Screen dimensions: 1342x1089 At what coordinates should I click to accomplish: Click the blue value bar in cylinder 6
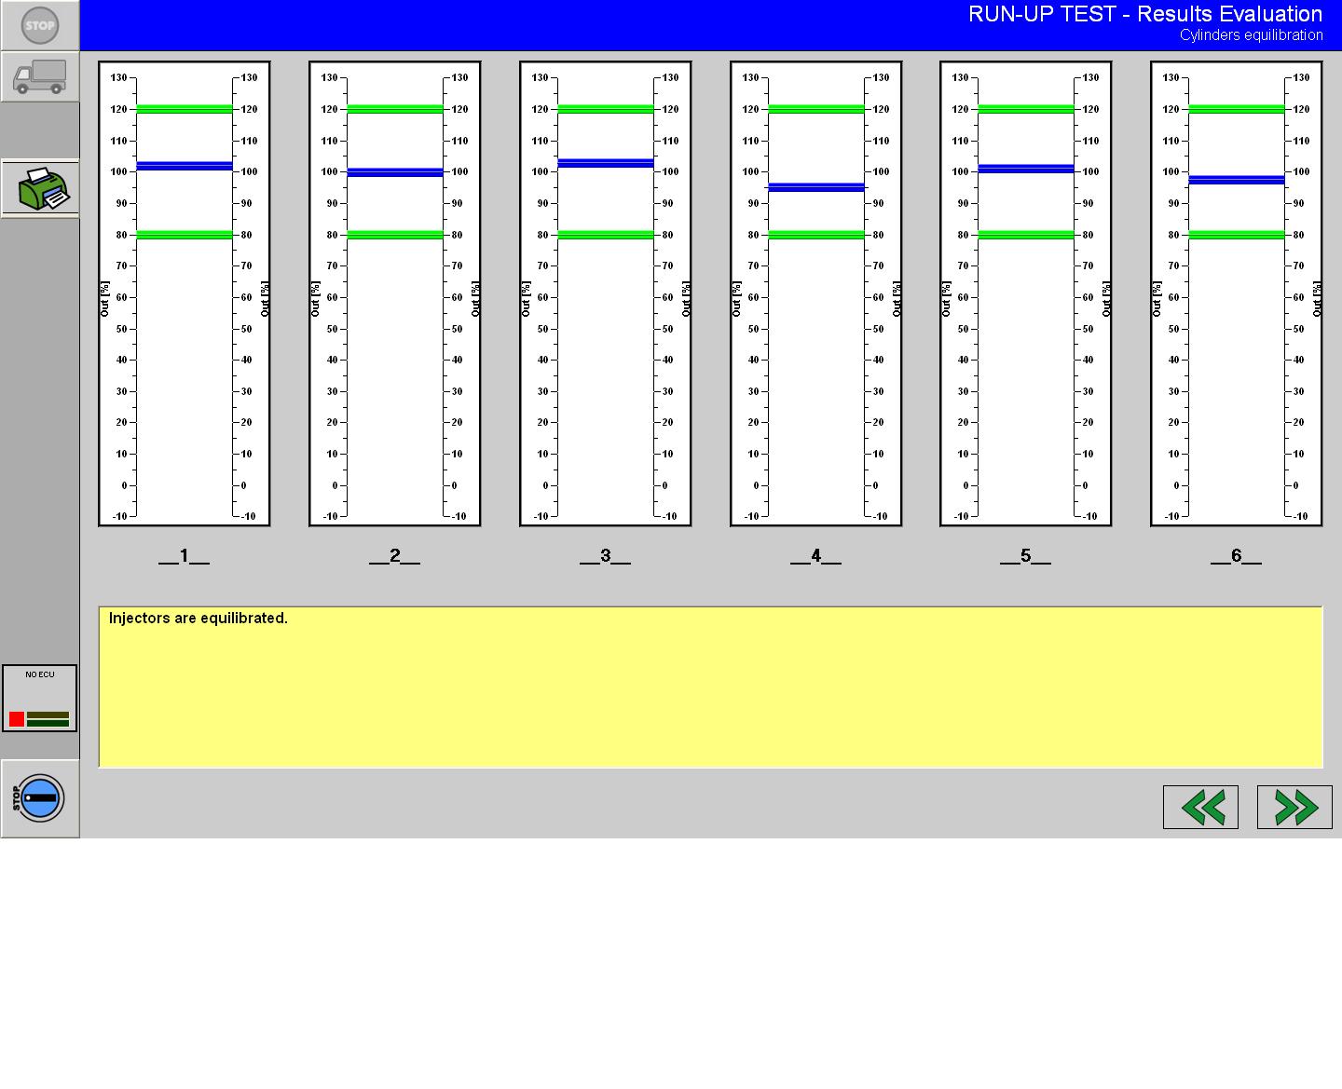(1237, 180)
